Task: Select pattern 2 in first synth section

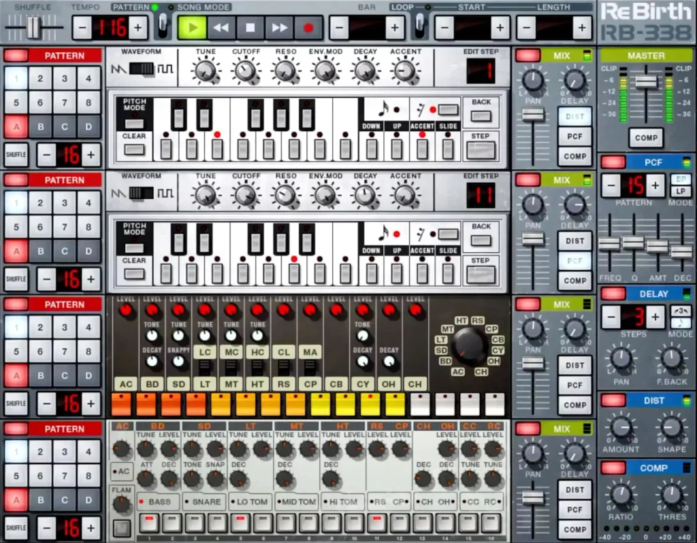Action: tap(40, 79)
